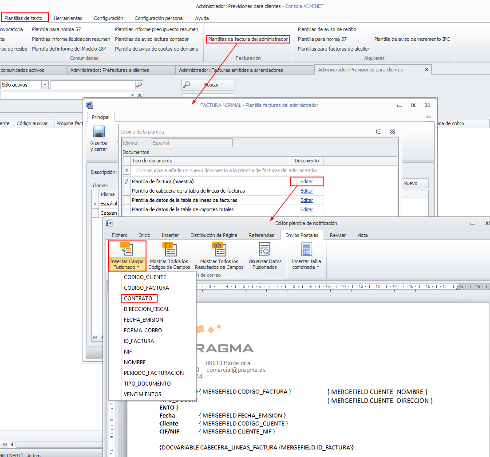This screenshot has width=490, height=457.
Task: Collapse ribbon chevron in FACTURA NORMAL window
Action: click(428, 117)
